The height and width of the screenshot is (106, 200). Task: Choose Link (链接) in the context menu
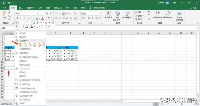30,104
